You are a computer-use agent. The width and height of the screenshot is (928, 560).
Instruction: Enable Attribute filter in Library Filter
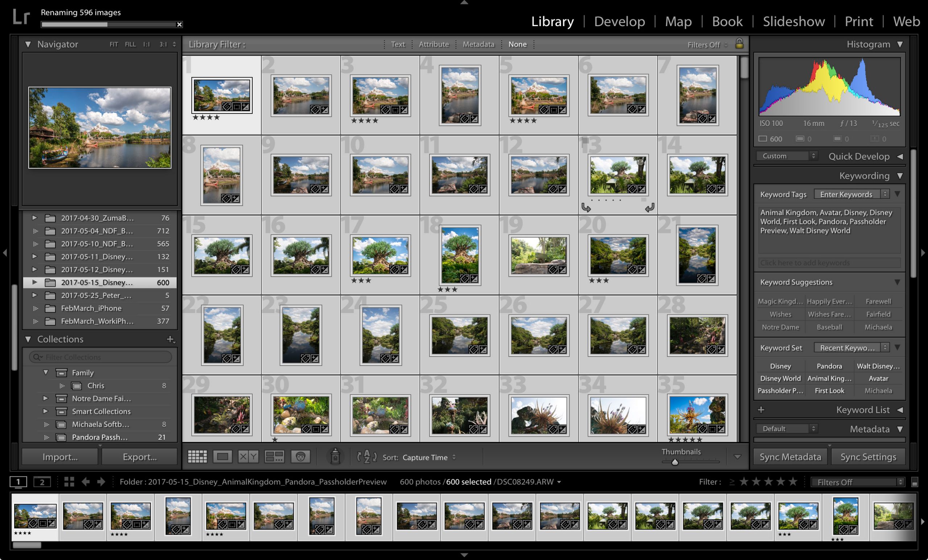coord(434,44)
